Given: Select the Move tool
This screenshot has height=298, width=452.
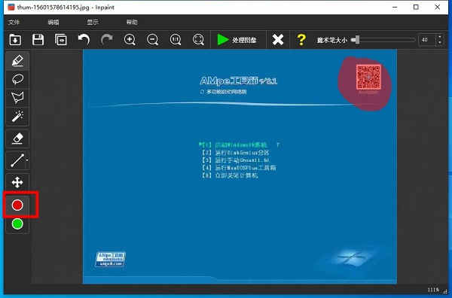Looking at the screenshot, I should (17, 182).
